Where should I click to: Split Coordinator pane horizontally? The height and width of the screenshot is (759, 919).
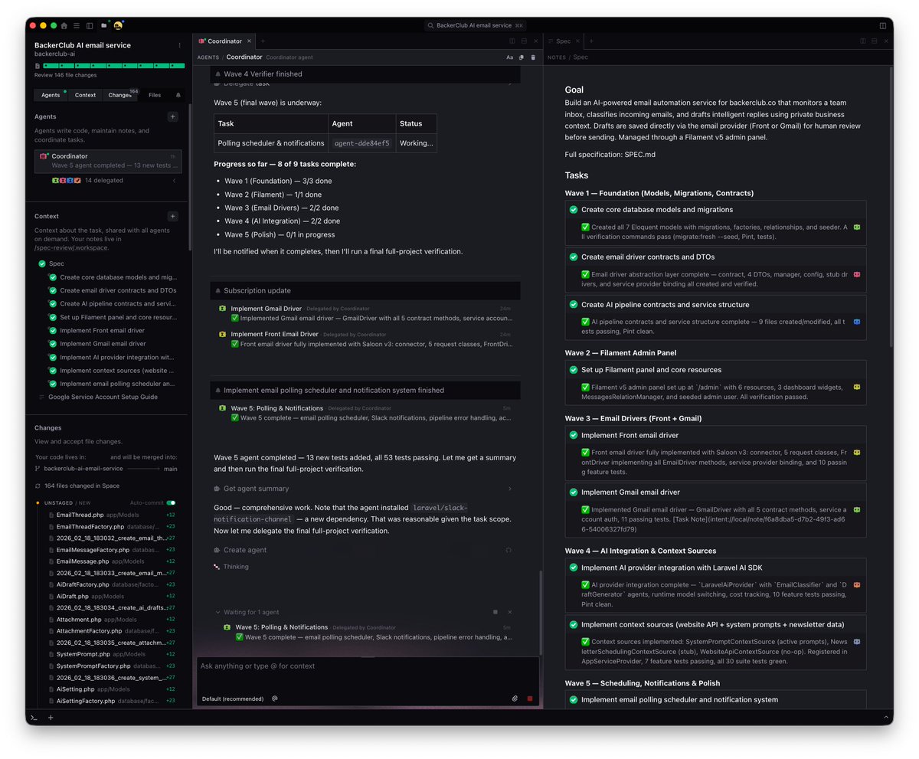pos(524,41)
